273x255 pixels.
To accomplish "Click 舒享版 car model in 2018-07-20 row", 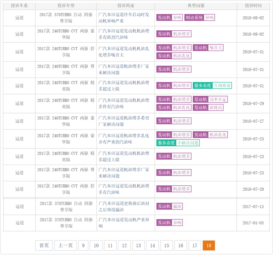I will tap(66, 189).
